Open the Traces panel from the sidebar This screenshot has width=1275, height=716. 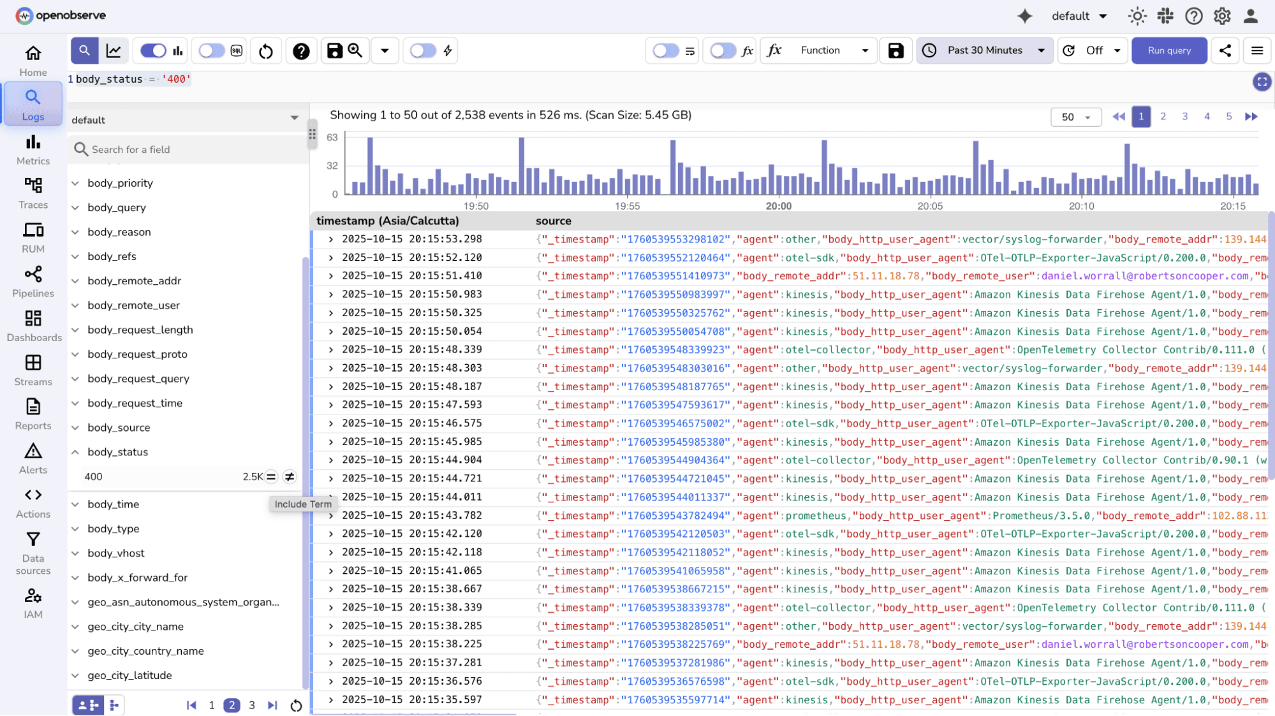[33, 192]
